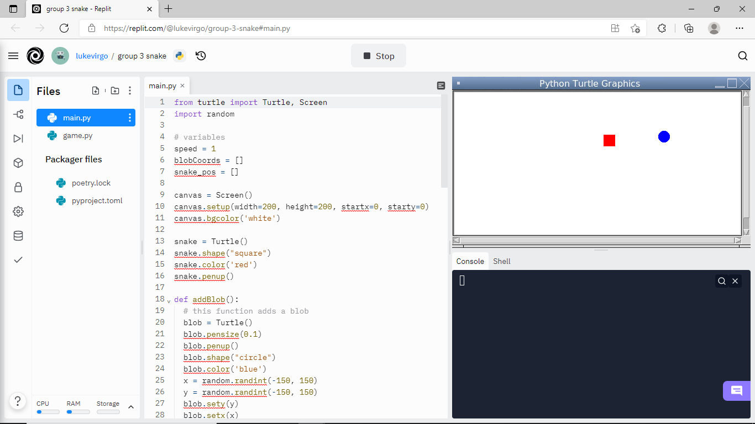Open the options menu for main.py
Image resolution: width=755 pixels, height=424 pixels.
129,118
